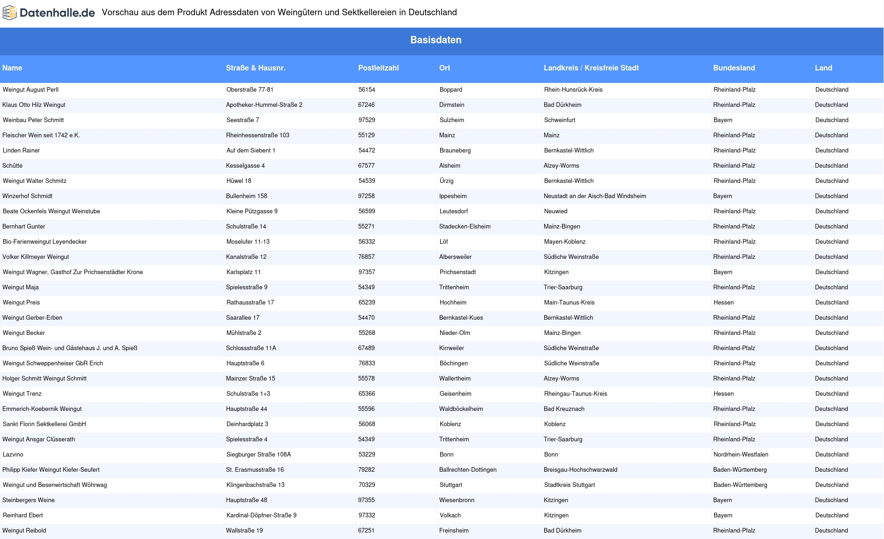Select the Weinbau Peter Schmitt row name
Viewport: 884px width, 539px height.
pyautogui.click(x=33, y=120)
